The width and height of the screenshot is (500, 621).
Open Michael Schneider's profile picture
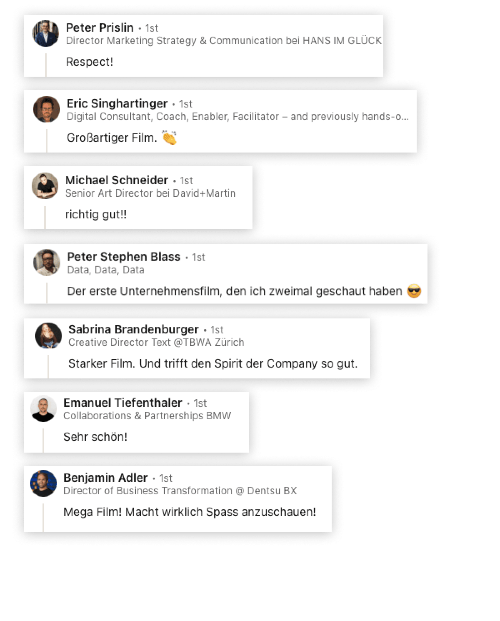45,186
